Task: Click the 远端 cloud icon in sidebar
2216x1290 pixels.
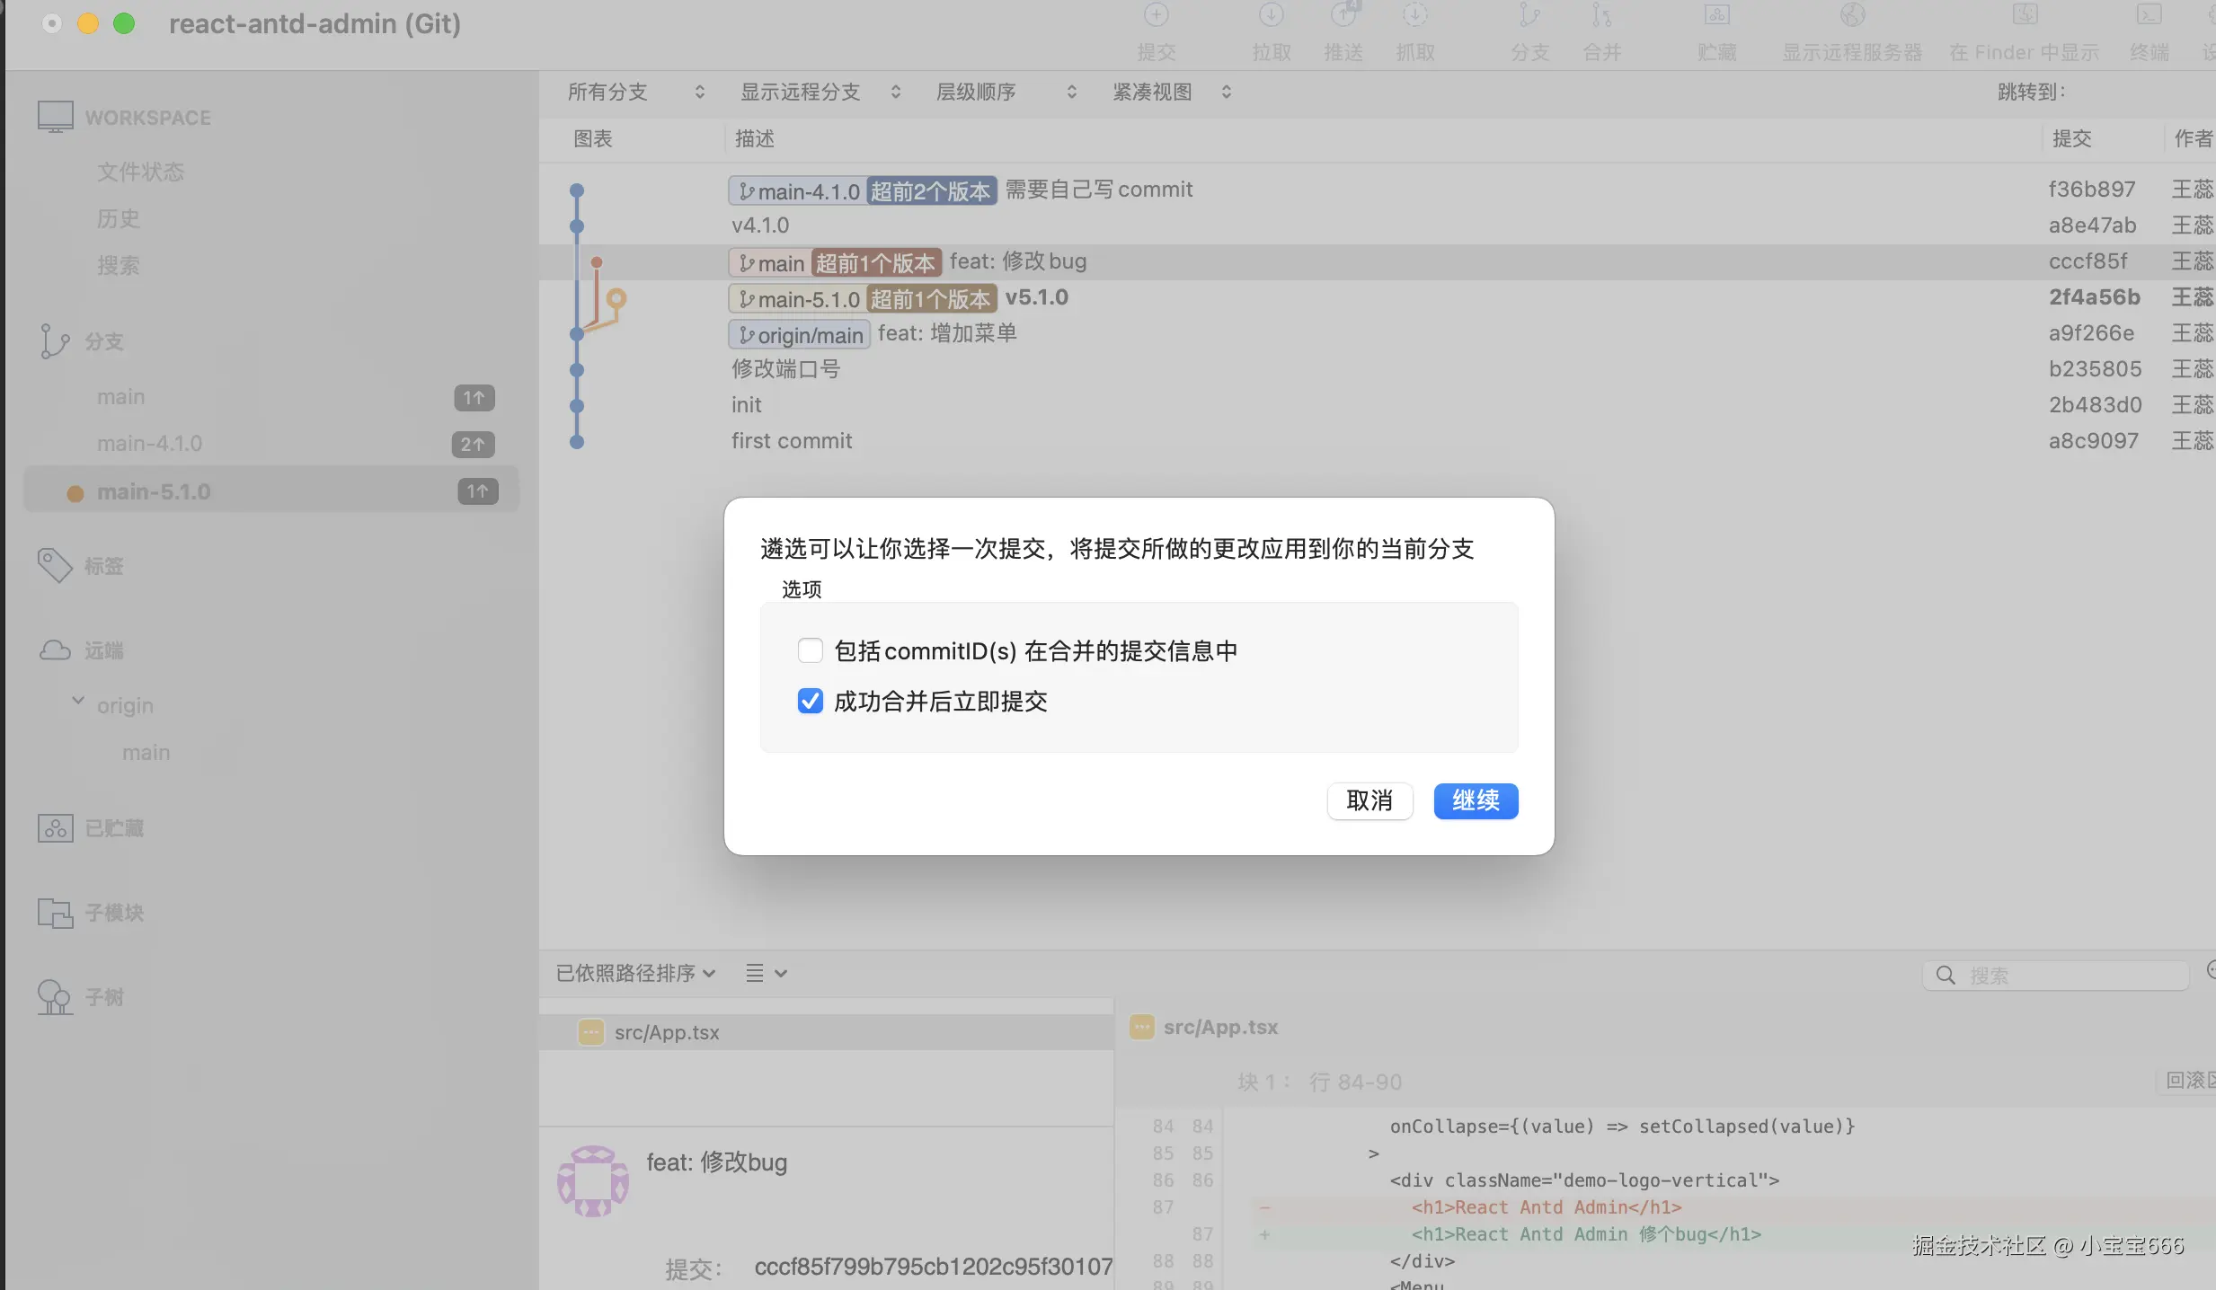Action: pyautogui.click(x=55, y=649)
